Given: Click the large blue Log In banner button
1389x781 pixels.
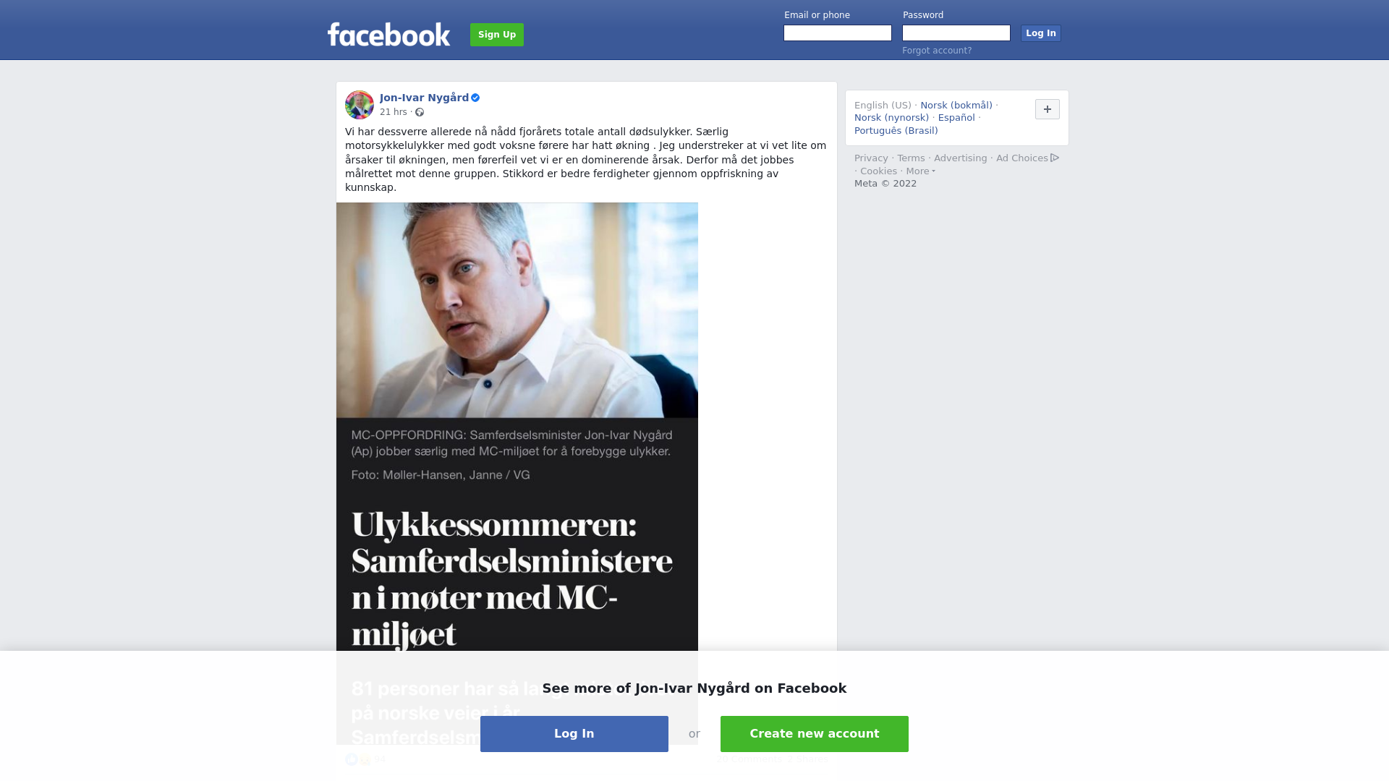Looking at the screenshot, I should [x=574, y=734].
